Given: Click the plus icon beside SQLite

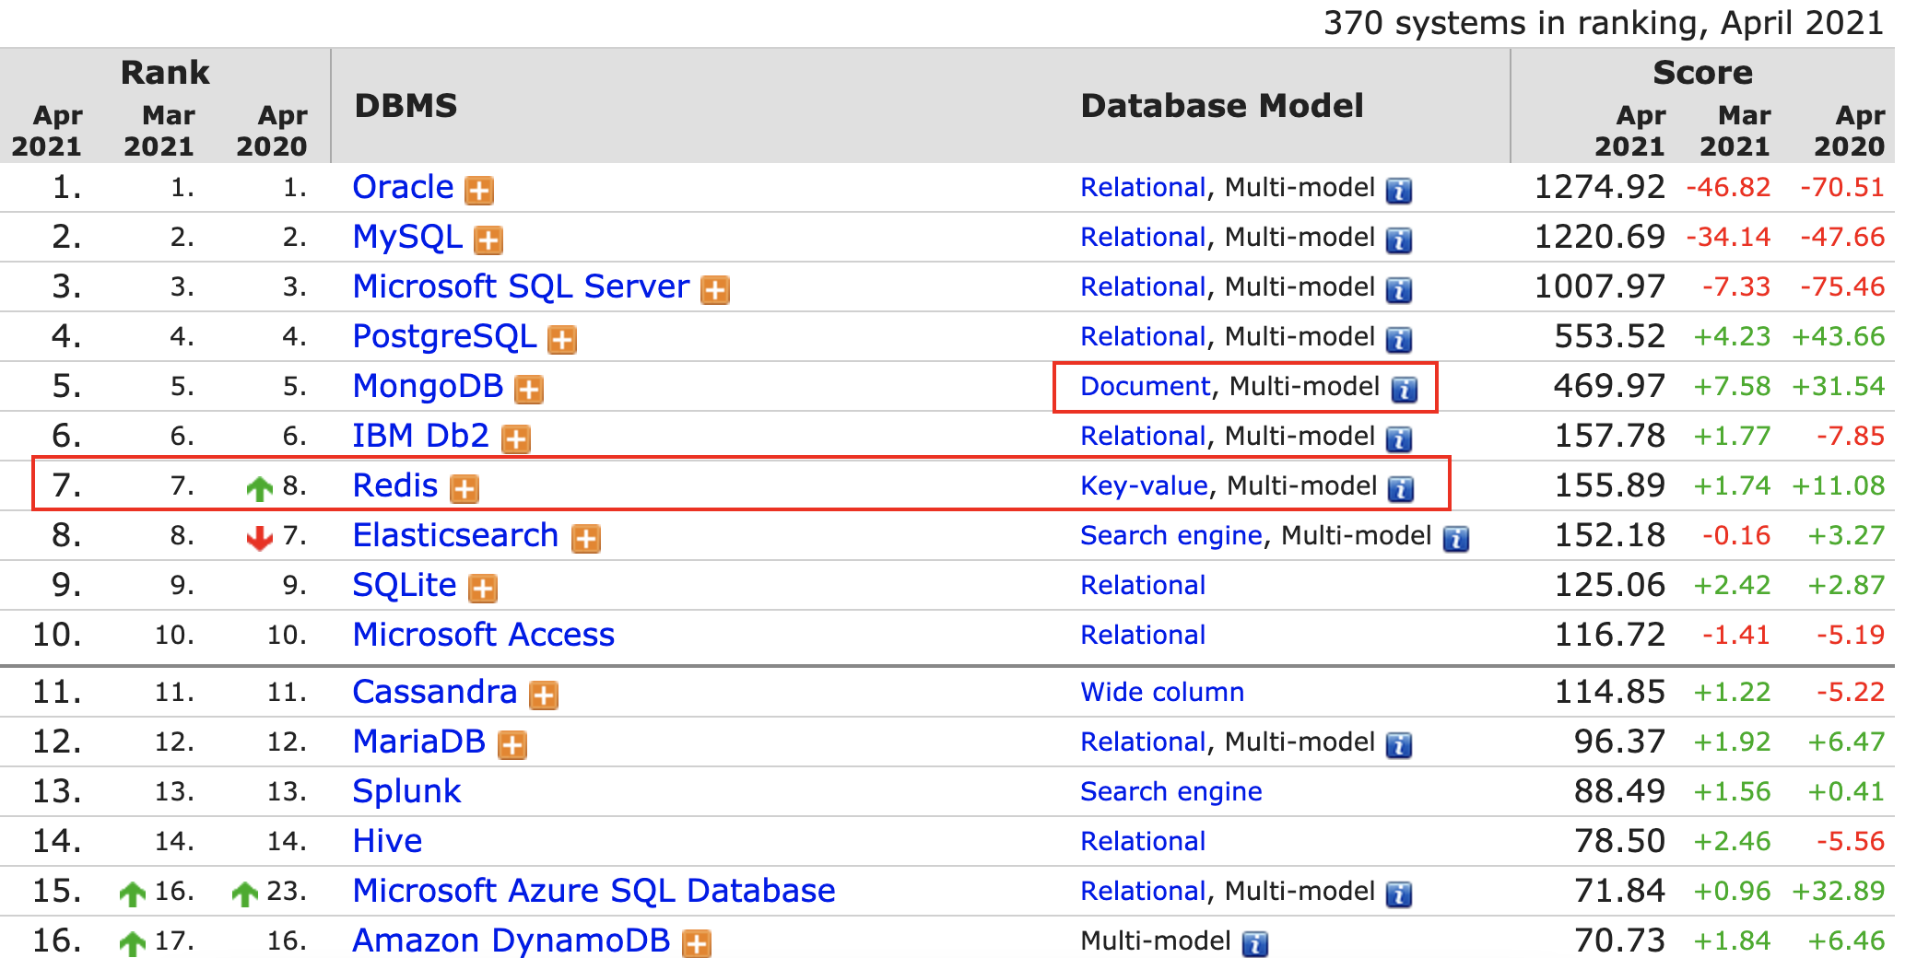Looking at the screenshot, I should tap(483, 589).
